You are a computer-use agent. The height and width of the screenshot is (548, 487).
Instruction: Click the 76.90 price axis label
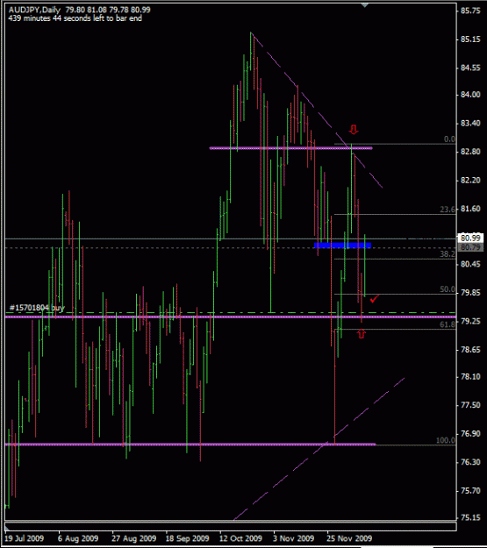(x=470, y=434)
